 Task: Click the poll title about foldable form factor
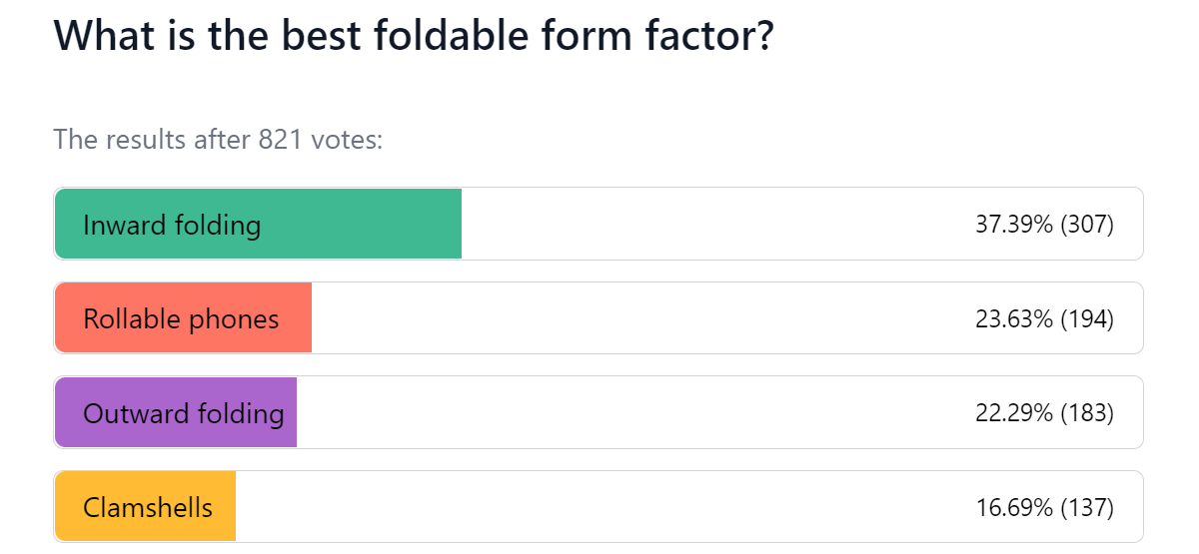point(415,36)
